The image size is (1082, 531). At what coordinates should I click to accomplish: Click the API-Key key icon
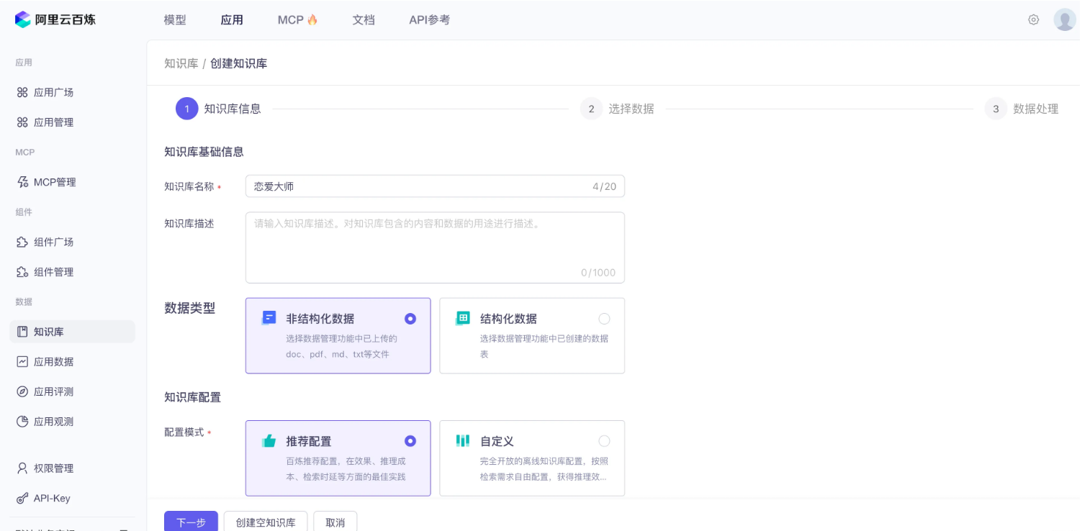[22, 498]
